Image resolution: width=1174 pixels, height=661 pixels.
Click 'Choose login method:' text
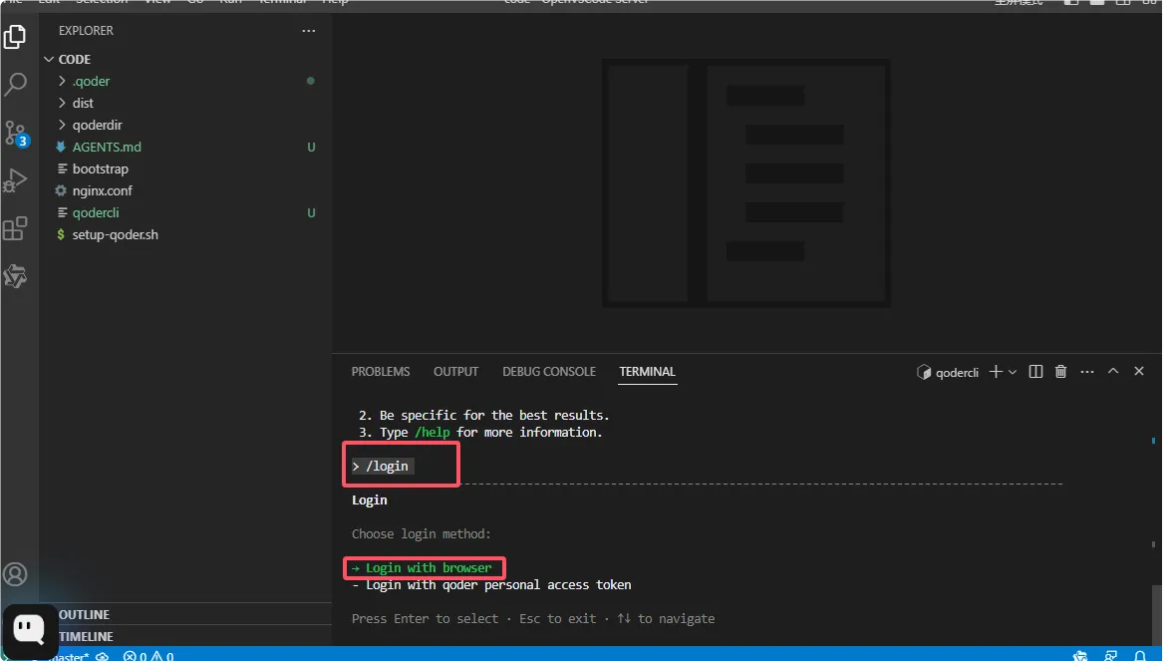coord(421,533)
